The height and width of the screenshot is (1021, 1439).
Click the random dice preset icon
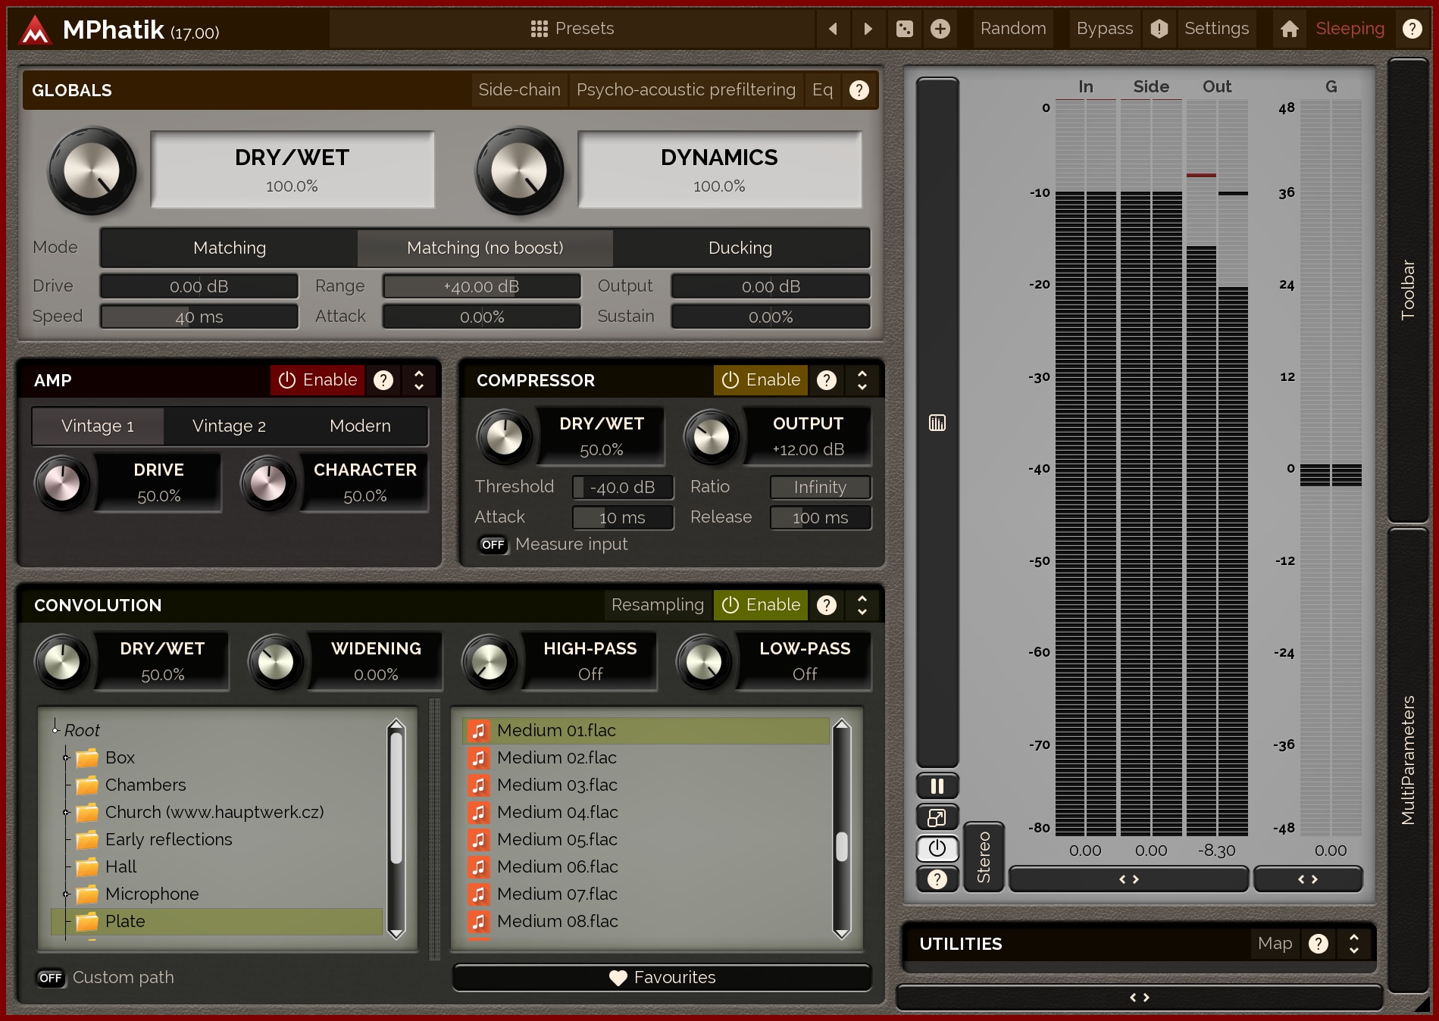click(x=904, y=29)
